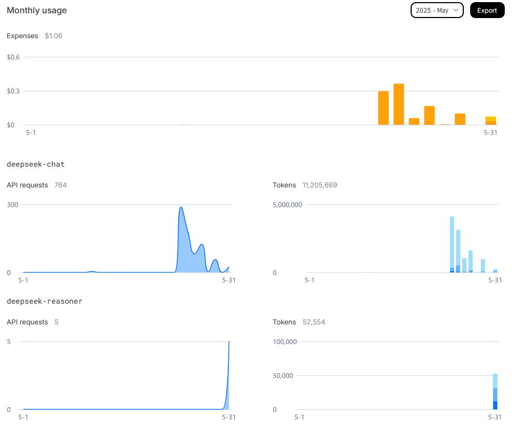The image size is (517, 429).
Task: Click the deepseek-chat tokens total 11,205,669
Action: click(x=320, y=185)
